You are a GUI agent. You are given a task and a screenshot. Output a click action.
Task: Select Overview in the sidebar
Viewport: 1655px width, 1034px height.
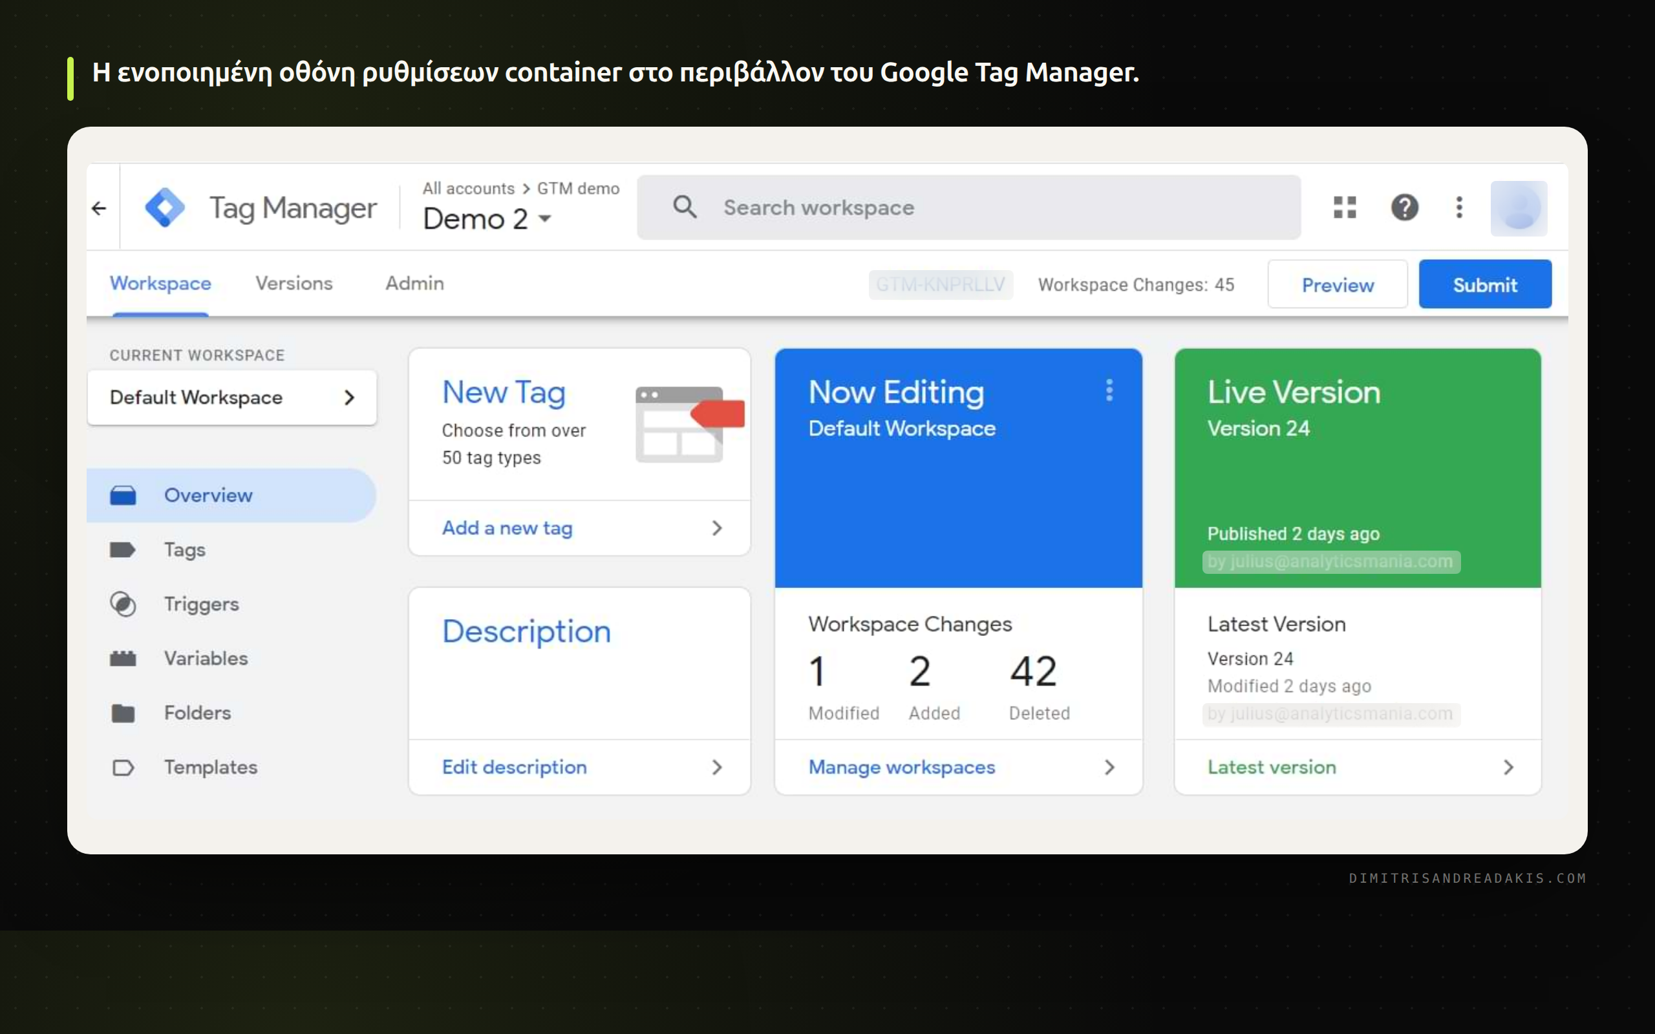231,495
